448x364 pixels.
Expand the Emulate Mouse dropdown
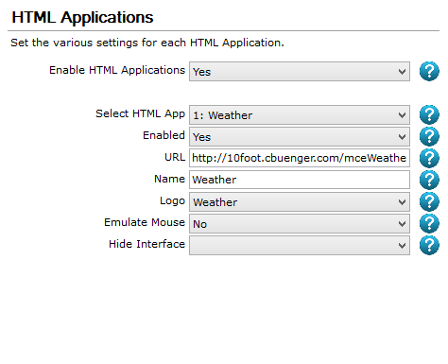click(x=300, y=224)
